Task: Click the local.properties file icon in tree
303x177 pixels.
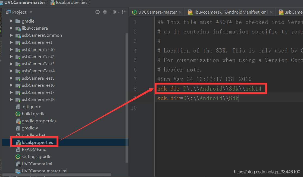Action: tap(18, 142)
